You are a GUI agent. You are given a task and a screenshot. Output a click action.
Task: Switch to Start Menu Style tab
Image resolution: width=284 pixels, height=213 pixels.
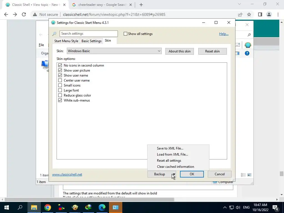[x=66, y=41]
